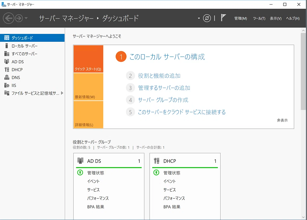Open BPA 結果 in AD DS tile
The height and width of the screenshot is (220, 307).
95,207
